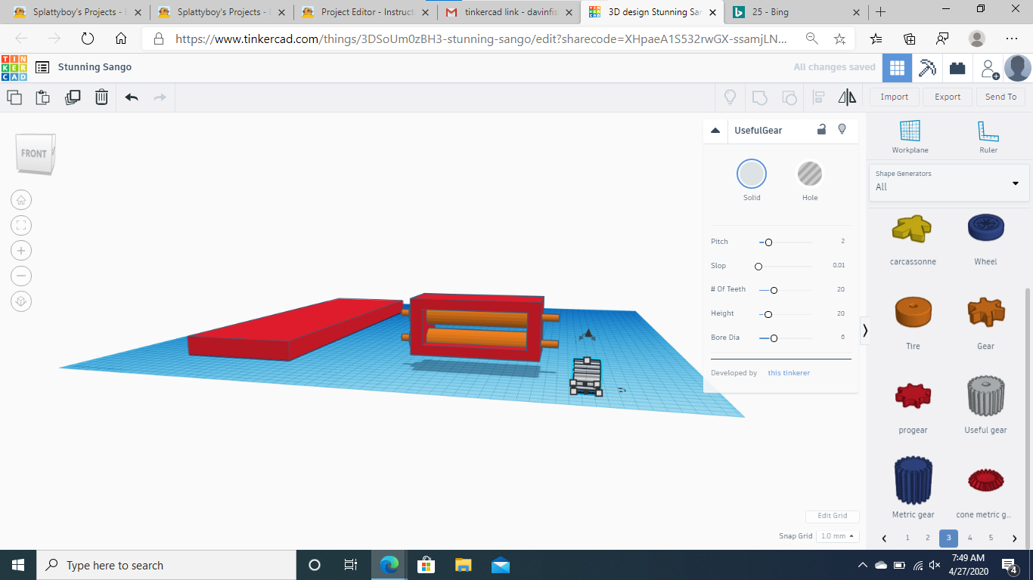Click the Fit all in view icon
This screenshot has height=580, width=1033.
[21, 225]
